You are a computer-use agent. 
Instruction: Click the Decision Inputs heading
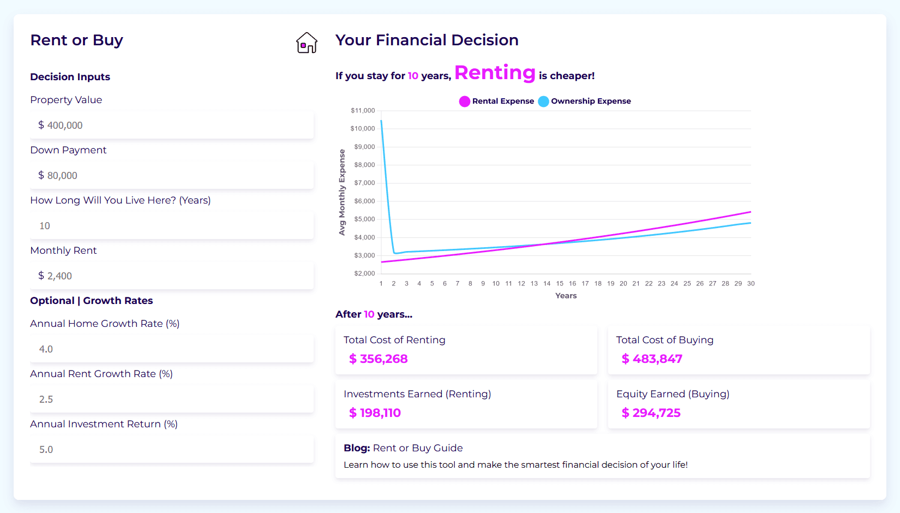click(x=70, y=77)
